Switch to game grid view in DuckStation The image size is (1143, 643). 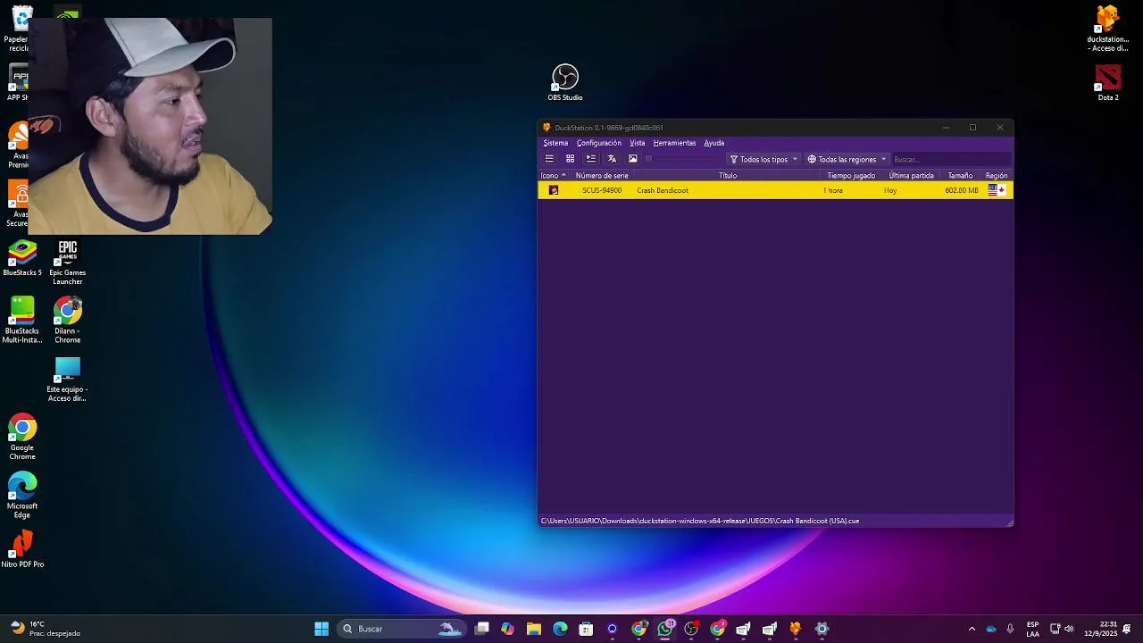coord(570,159)
